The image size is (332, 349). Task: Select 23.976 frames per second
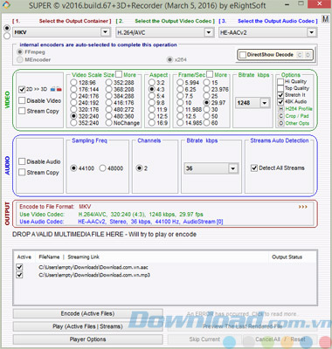click(x=207, y=89)
